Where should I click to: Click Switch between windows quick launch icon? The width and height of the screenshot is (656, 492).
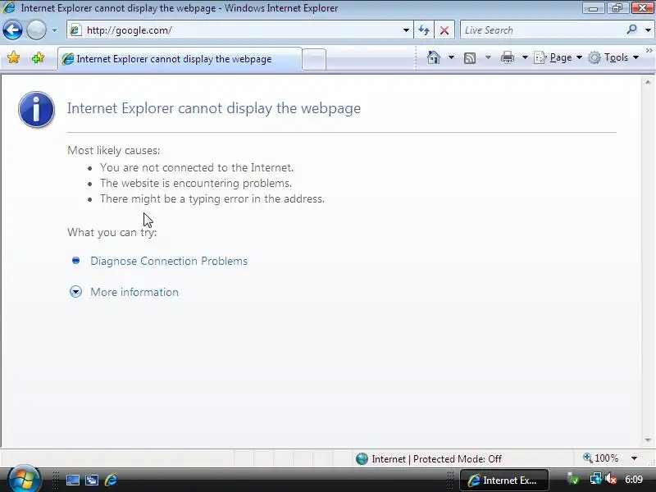tap(92, 481)
